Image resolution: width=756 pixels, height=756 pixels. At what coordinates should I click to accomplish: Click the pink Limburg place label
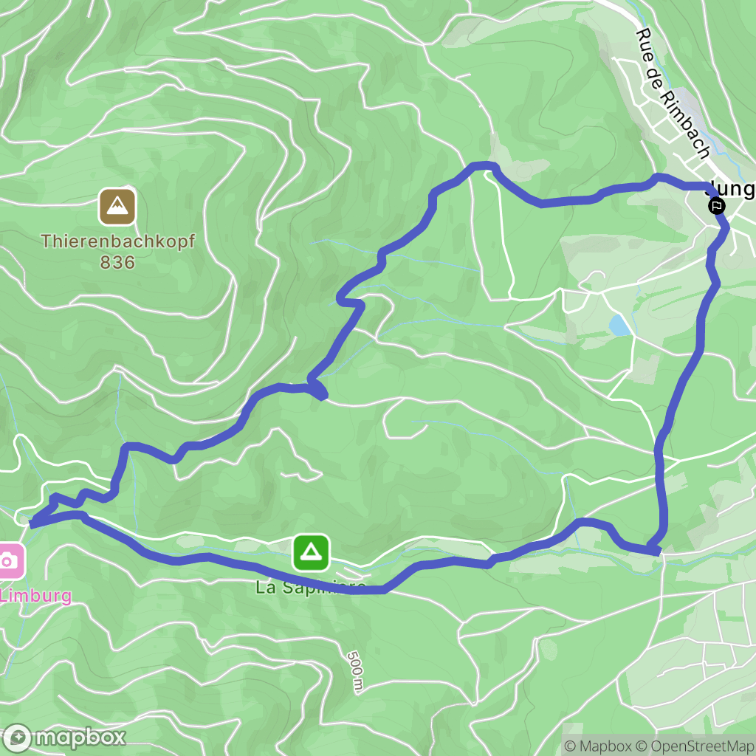click(35, 596)
